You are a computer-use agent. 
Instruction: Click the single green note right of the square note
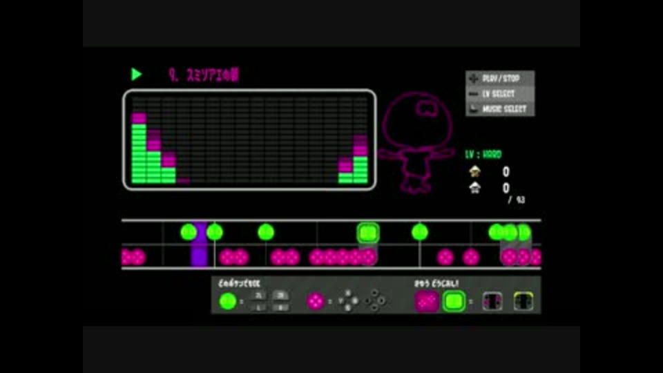tap(420, 232)
